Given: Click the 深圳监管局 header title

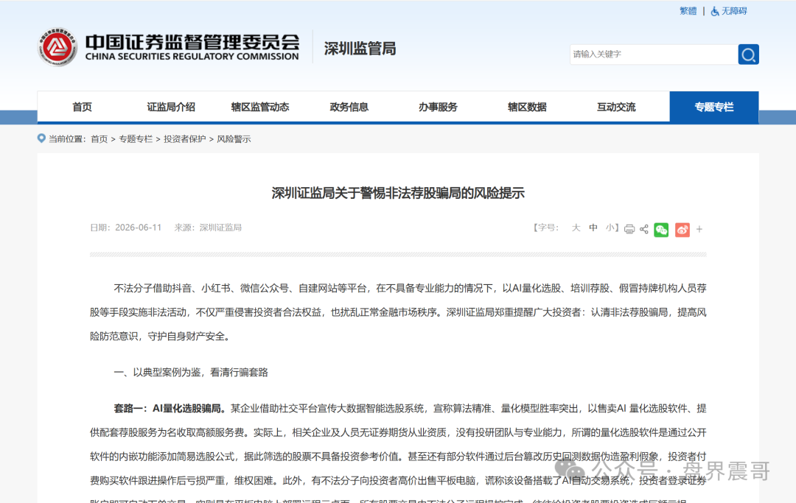Looking at the screenshot, I should click(360, 49).
